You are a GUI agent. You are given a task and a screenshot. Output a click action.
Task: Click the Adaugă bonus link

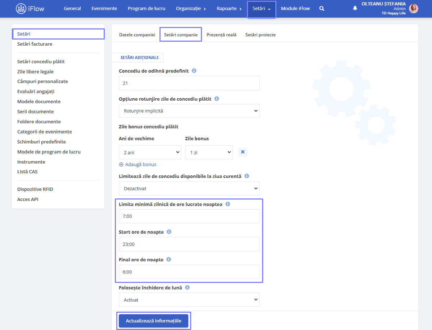tap(141, 164)
